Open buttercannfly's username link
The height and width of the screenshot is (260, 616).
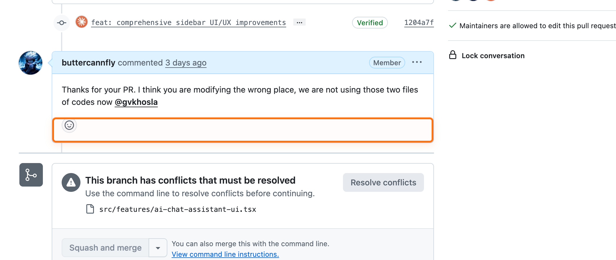click(x=88, y=63)
